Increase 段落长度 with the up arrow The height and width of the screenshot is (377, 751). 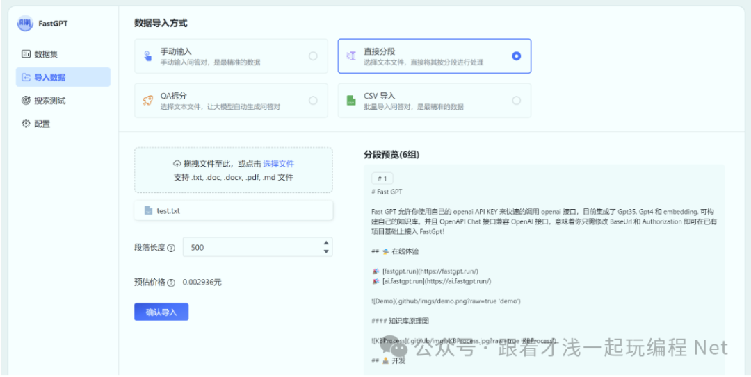(326, 242)
